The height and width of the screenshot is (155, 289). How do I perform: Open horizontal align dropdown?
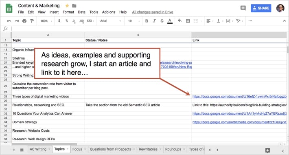coord(210,21)
